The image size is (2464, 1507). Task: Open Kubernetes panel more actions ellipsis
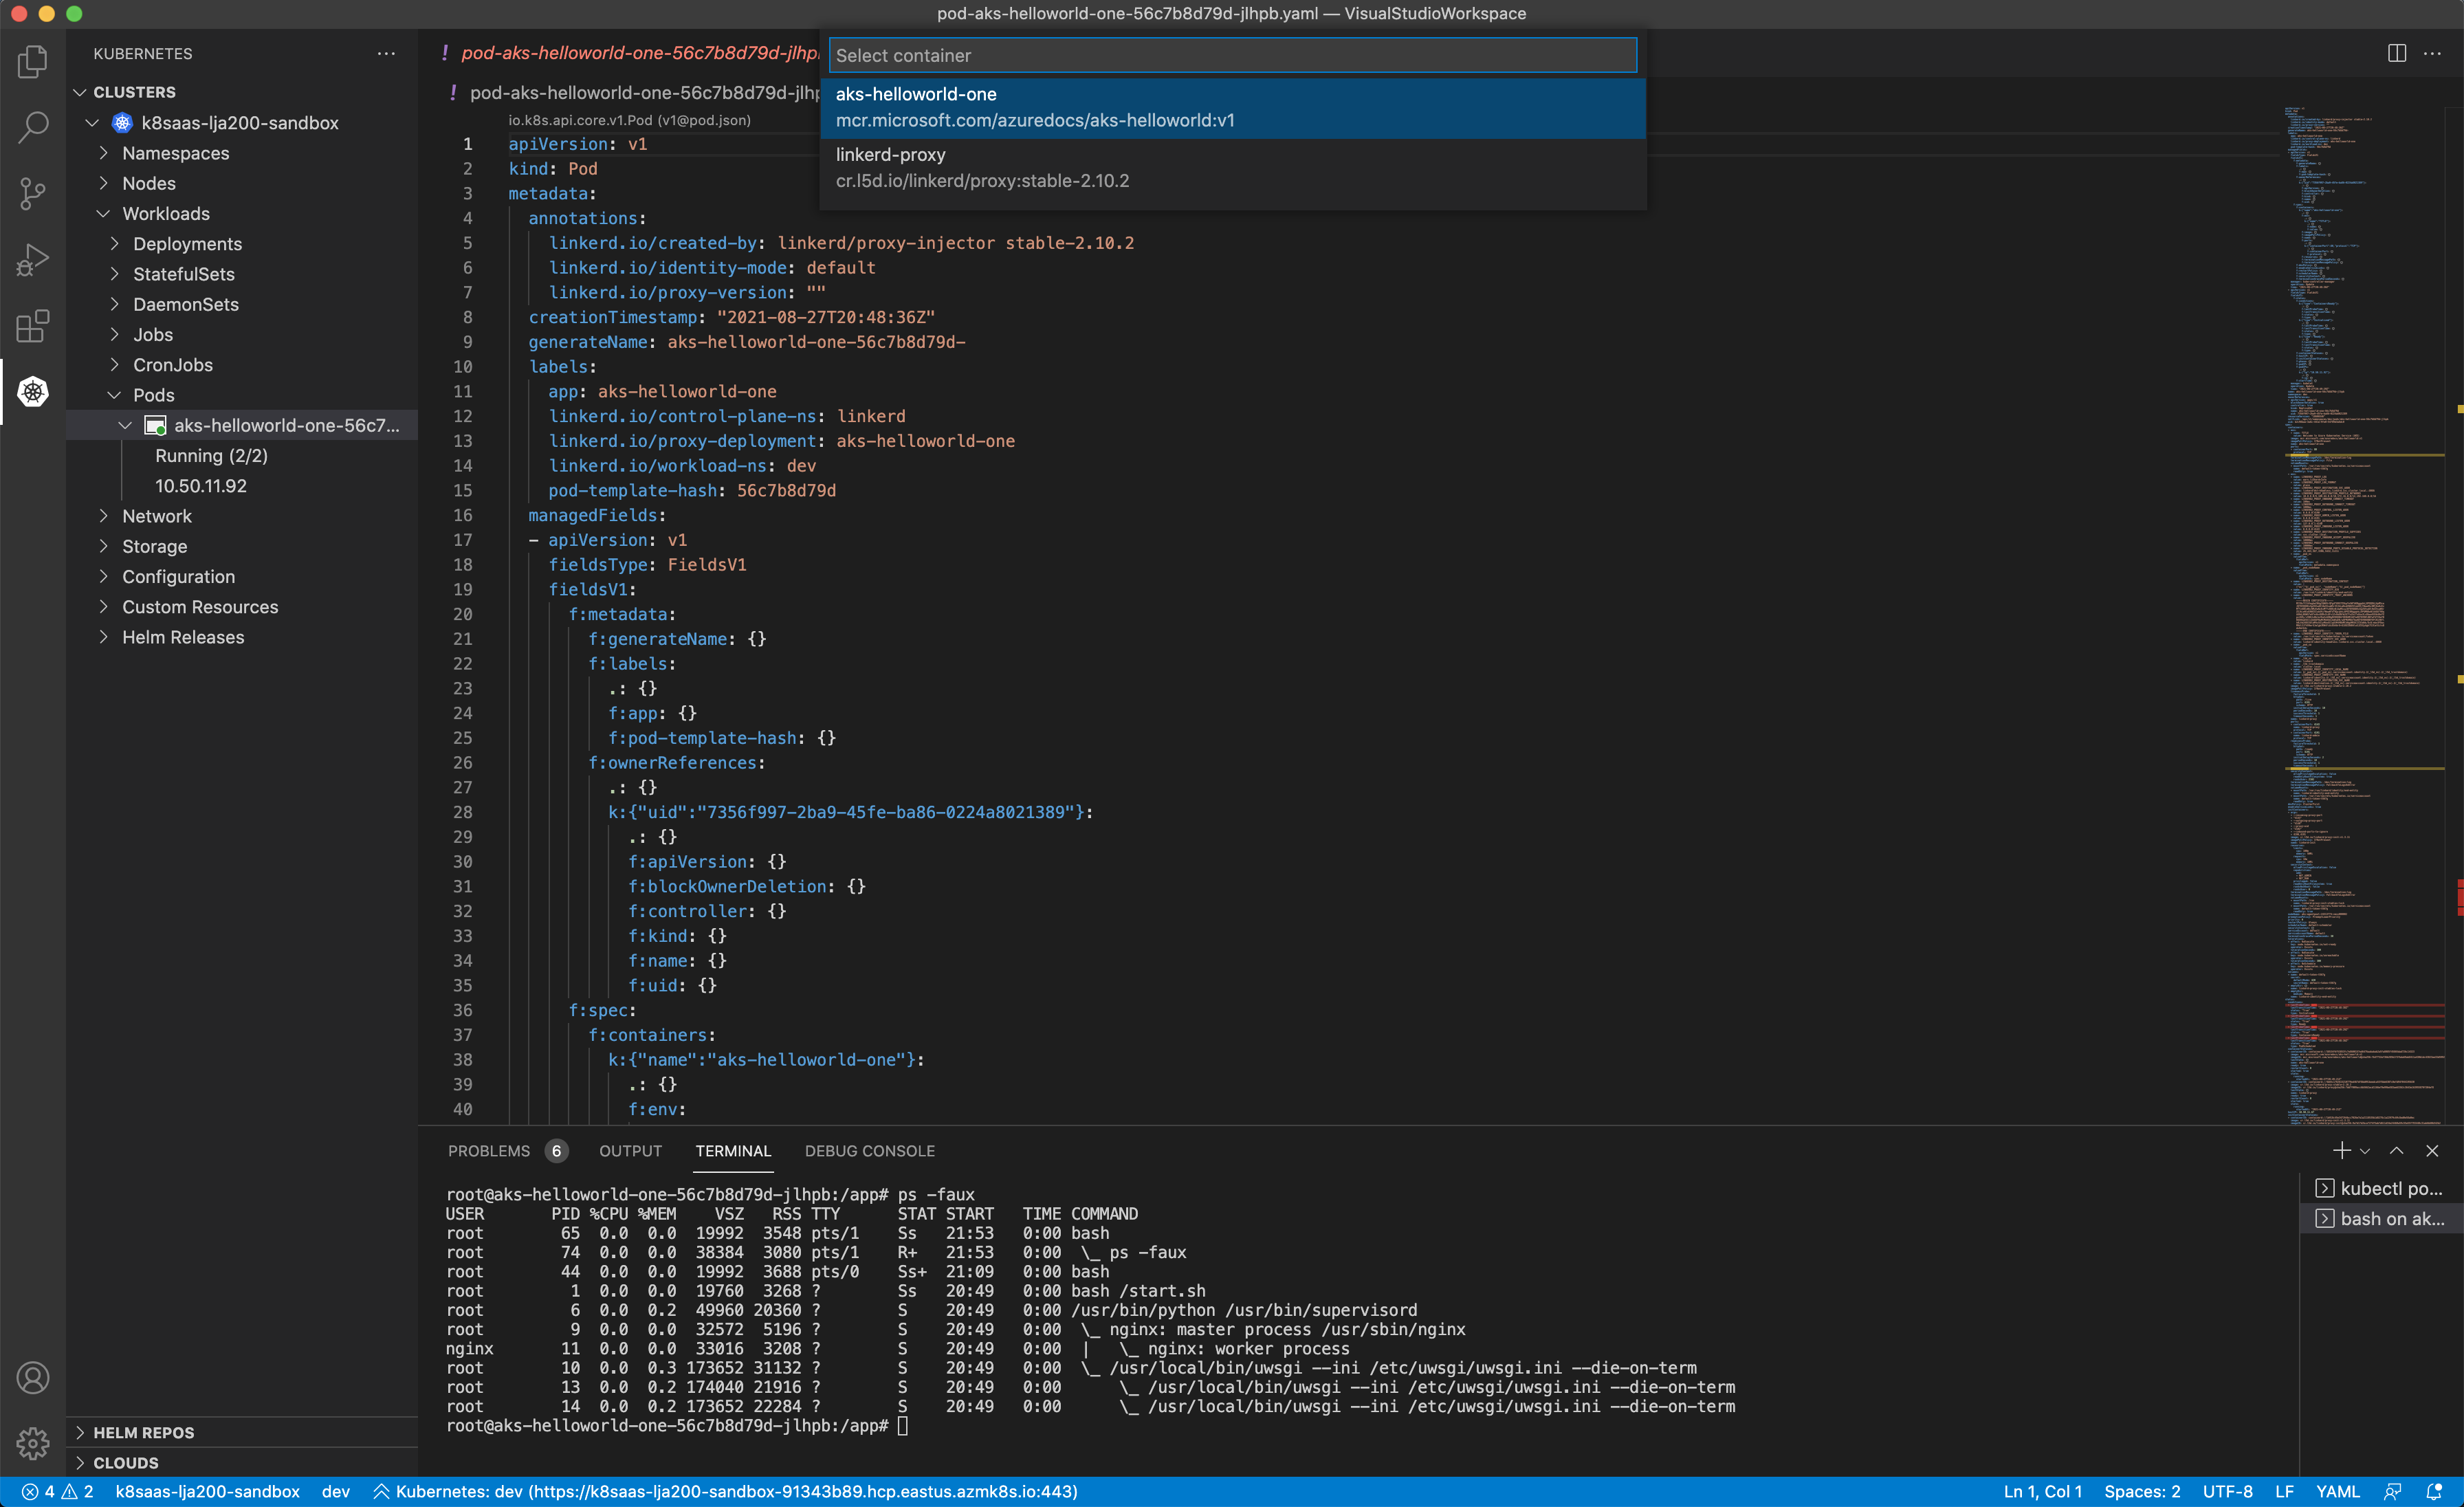point(386,54)
